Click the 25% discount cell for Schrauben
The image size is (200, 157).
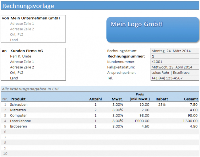(162, 104)
